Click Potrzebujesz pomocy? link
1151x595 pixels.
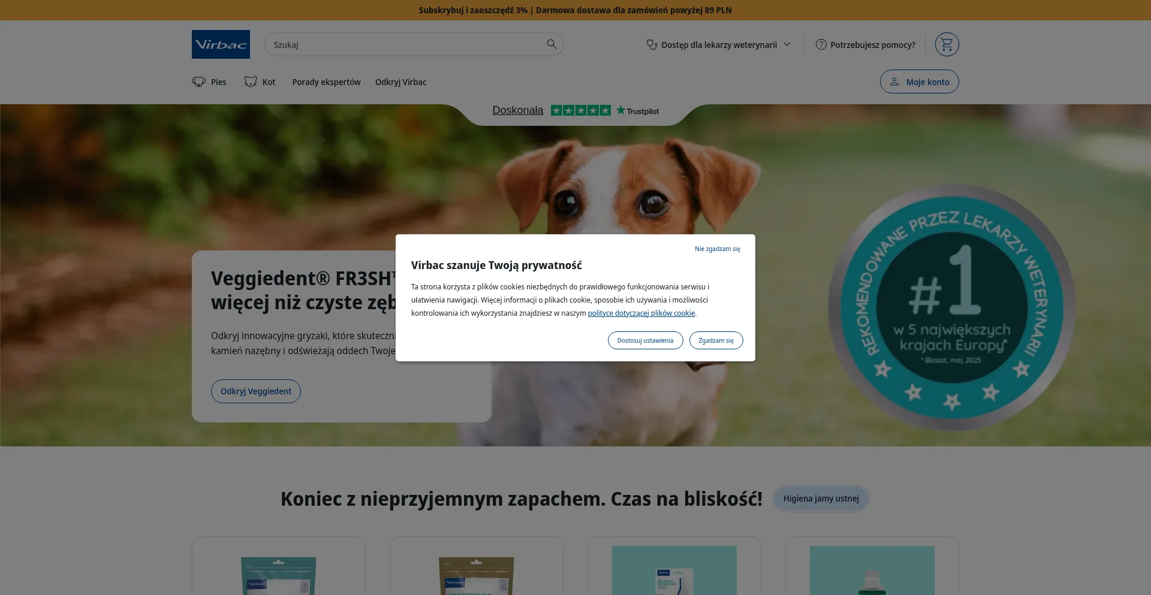866,45
